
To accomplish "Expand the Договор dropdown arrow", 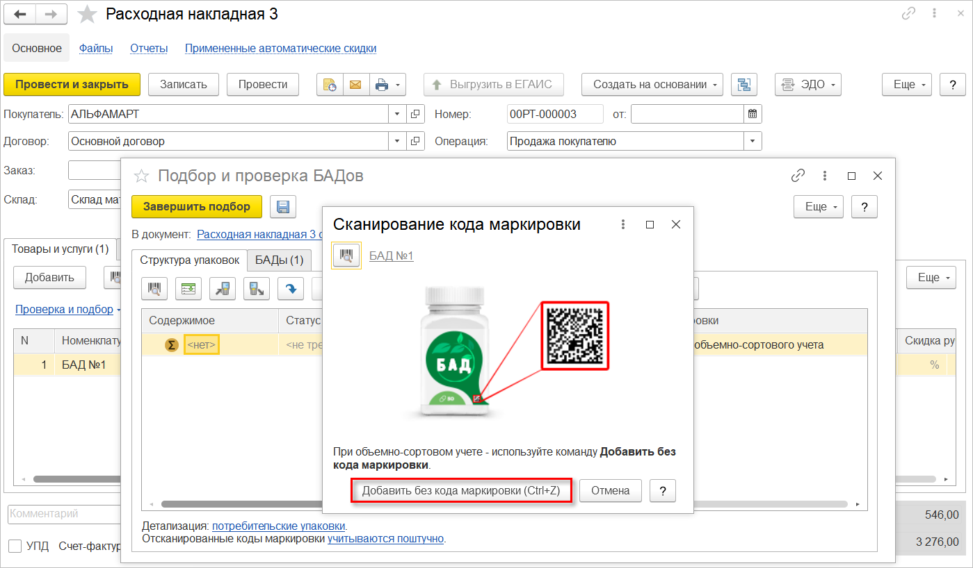I will [397, 141].
